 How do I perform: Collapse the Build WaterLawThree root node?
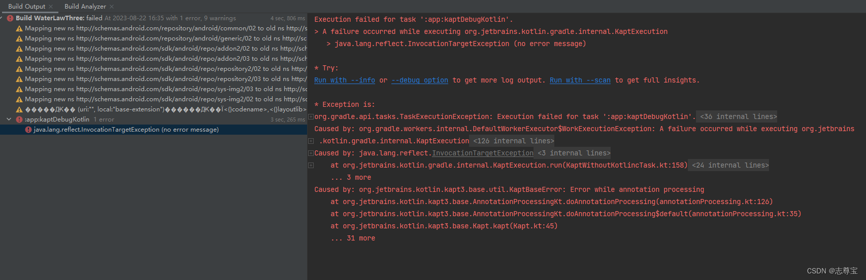tap(2, 18)
